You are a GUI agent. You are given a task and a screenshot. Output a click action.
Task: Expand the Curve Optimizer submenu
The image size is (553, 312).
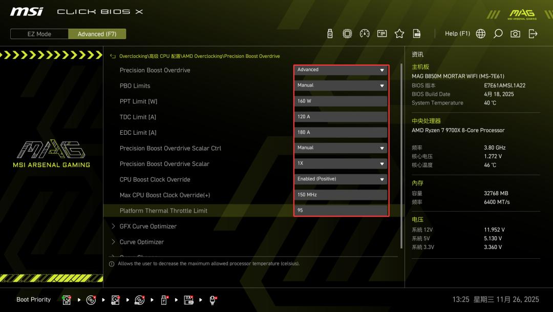pyautogui.click(x=141, y=242)
